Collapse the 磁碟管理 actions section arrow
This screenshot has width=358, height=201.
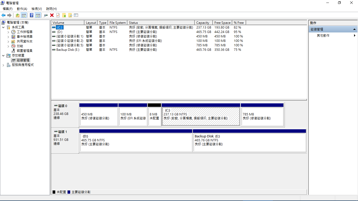coord(354,29)
